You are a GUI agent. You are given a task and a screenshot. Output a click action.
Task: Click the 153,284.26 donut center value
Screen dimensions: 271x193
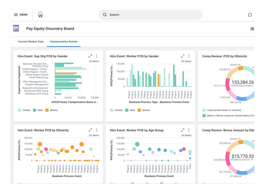coord(243,82)
